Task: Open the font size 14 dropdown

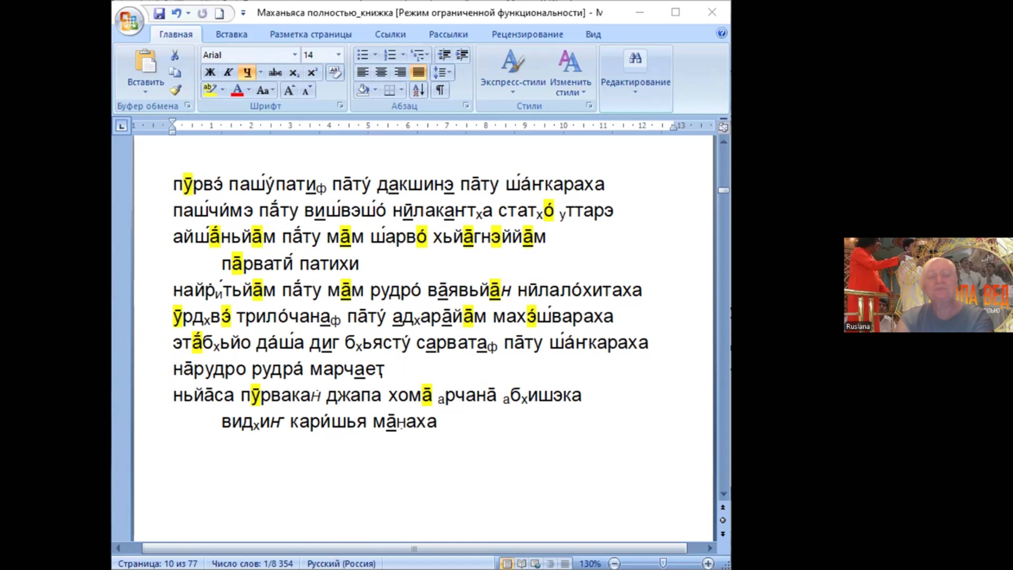Action: point(338,55)
